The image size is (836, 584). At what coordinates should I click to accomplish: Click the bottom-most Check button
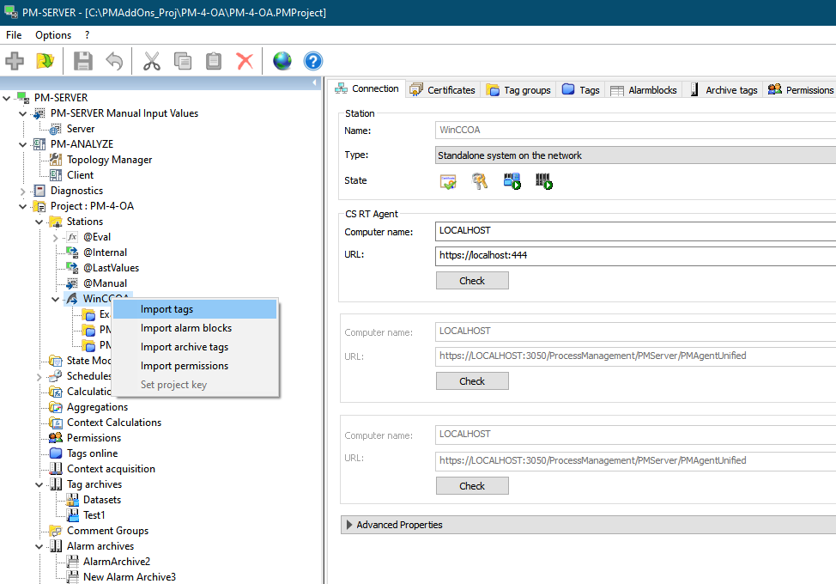tap(472, 486)
